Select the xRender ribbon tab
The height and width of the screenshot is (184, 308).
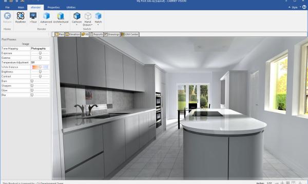tap(35, 7)
